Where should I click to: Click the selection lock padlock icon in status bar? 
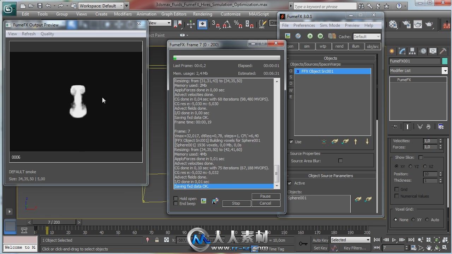pos(157,240)
